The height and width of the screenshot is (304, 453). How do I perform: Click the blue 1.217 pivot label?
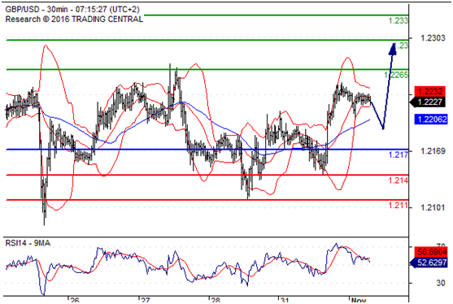tap(399, 154)
